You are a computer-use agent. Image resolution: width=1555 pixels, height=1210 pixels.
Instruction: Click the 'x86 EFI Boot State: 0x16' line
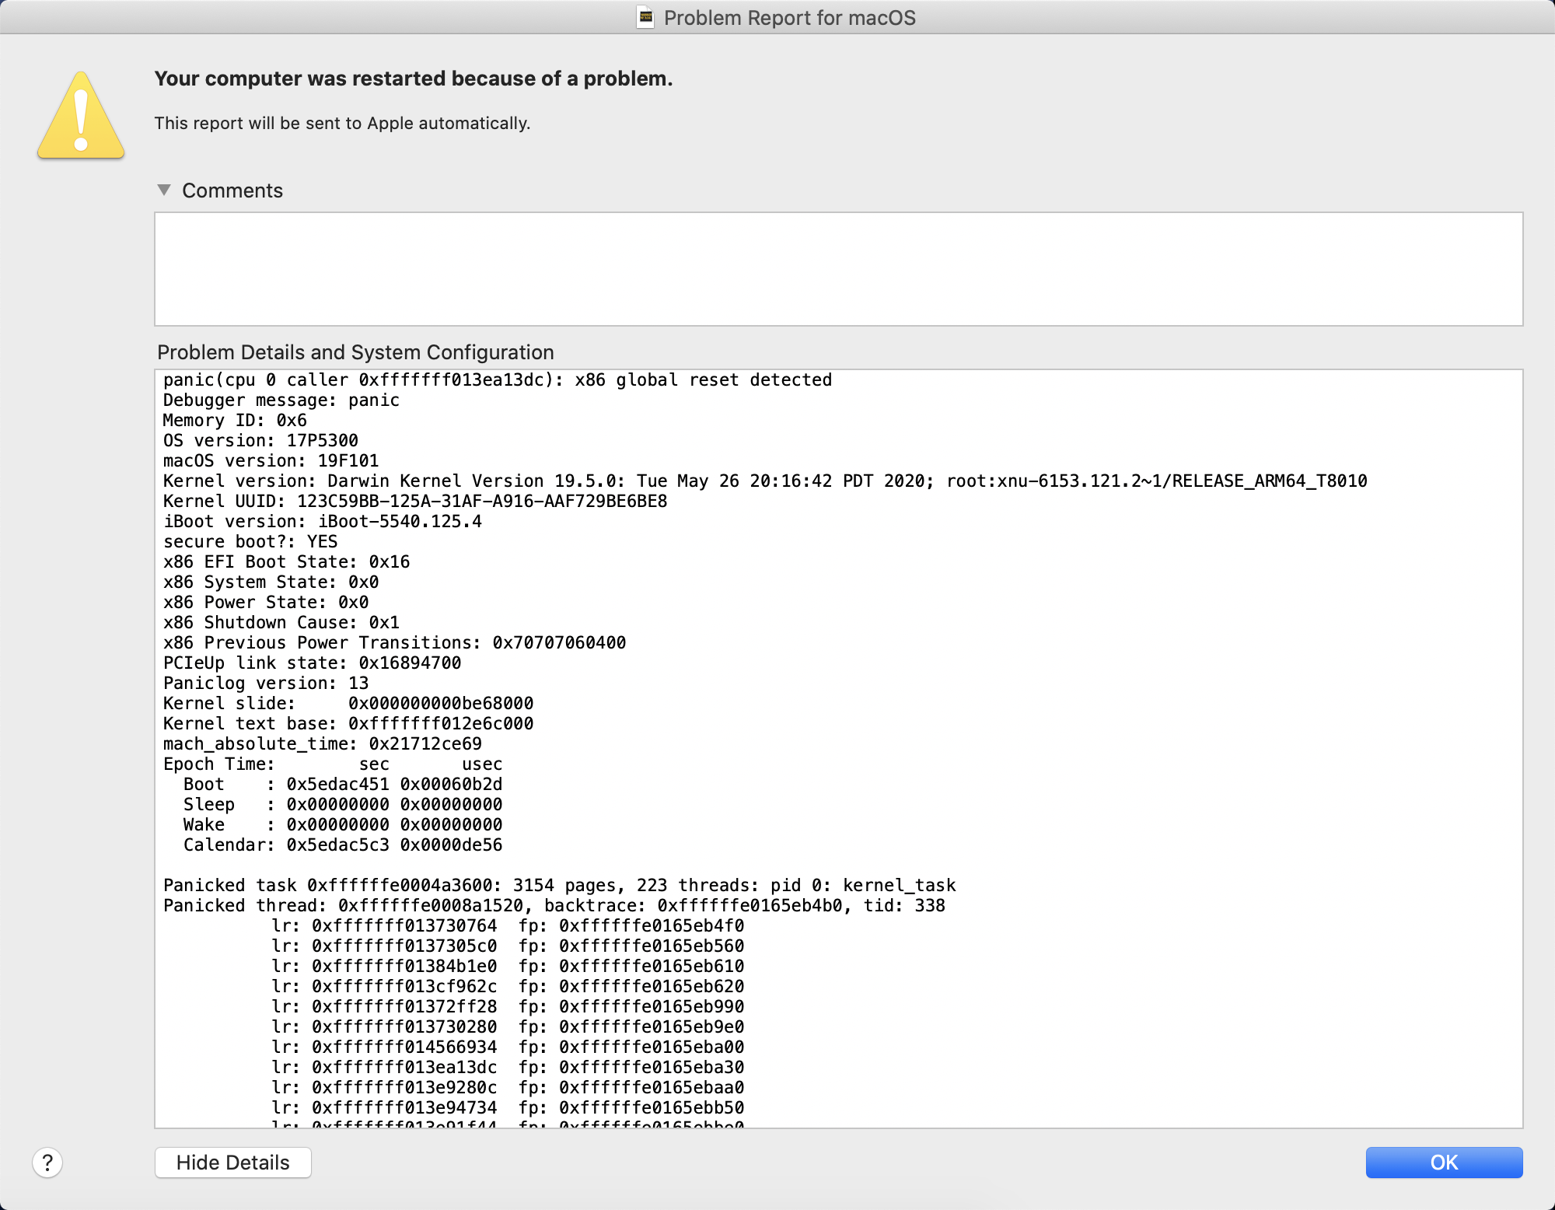(287, 562)
